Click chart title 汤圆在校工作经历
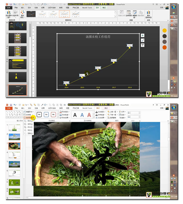This screenshot has height=204, width=183. point(98,37)
